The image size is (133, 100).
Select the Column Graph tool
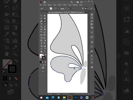click(45, 46)
